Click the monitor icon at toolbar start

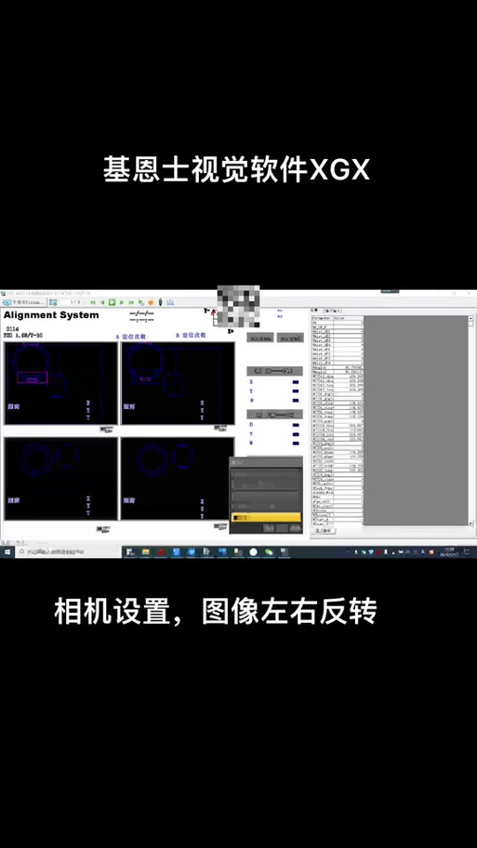click(7, 302)
